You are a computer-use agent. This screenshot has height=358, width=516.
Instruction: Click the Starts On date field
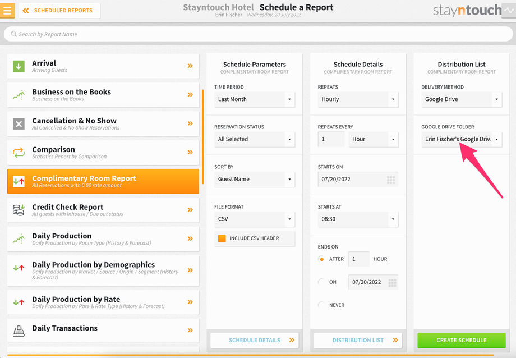[x=358, y=179]
